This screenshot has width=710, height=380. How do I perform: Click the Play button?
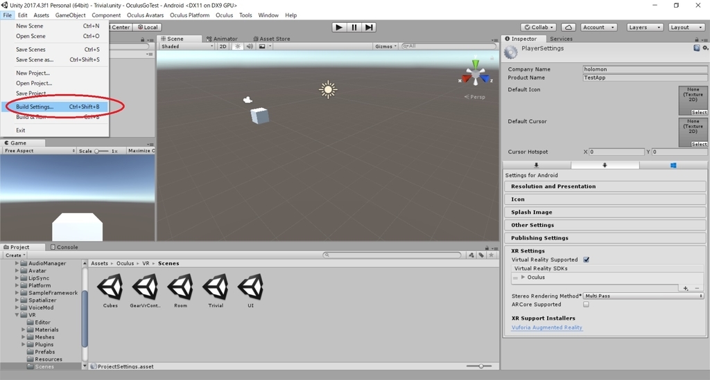[338, 27]
